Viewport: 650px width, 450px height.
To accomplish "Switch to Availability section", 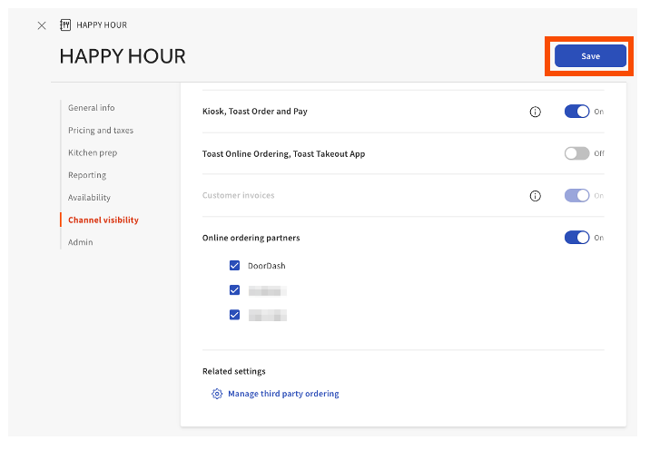I will [x=89, y=198].
